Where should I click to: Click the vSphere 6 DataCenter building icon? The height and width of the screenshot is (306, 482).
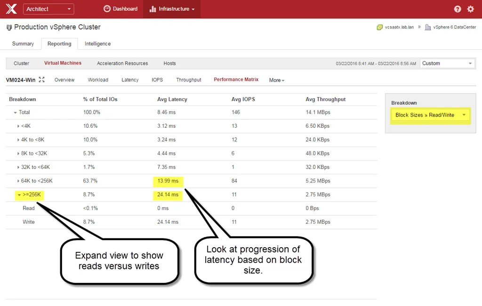(x=427, y=27)
